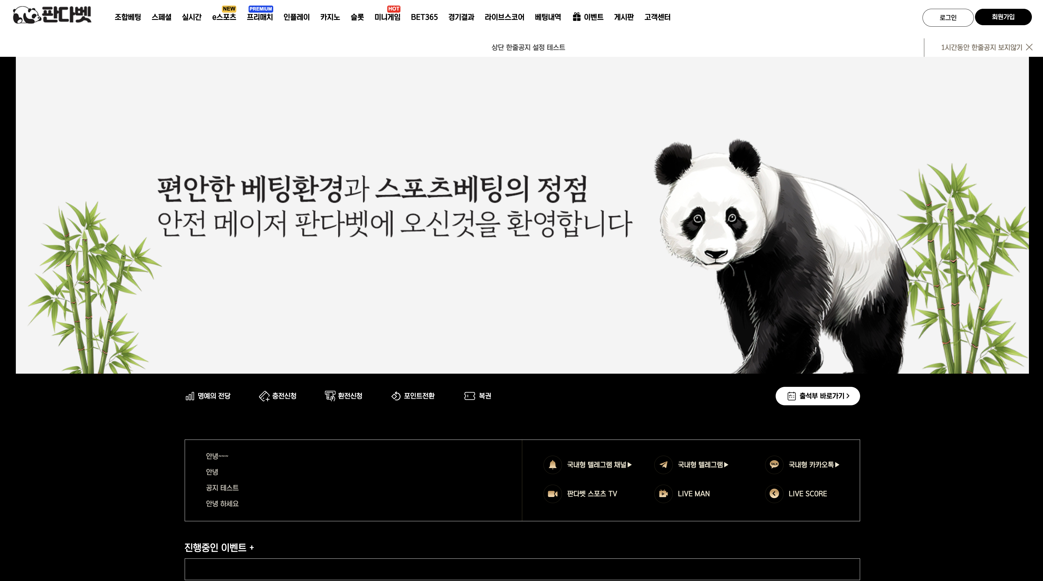Go to attendance via 출석부 바로가기
Image resolution: width=1043 pixels, height=581 pixels.
click(x=818, y=396)
